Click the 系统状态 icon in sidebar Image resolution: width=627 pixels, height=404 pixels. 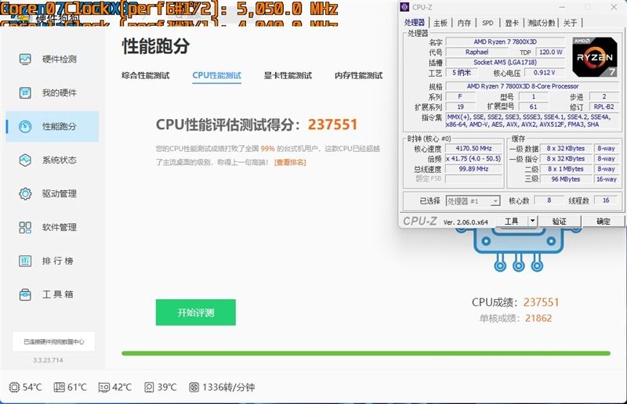point(25,160)
